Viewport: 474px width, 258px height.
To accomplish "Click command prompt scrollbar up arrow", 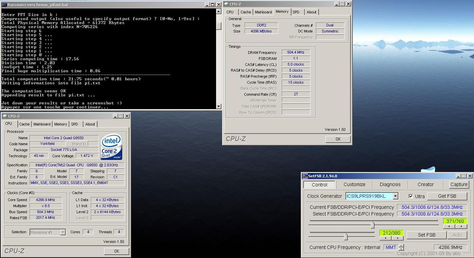I will coord(219,11).
